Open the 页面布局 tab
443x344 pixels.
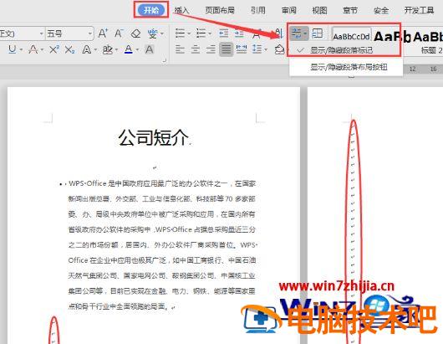220,11
